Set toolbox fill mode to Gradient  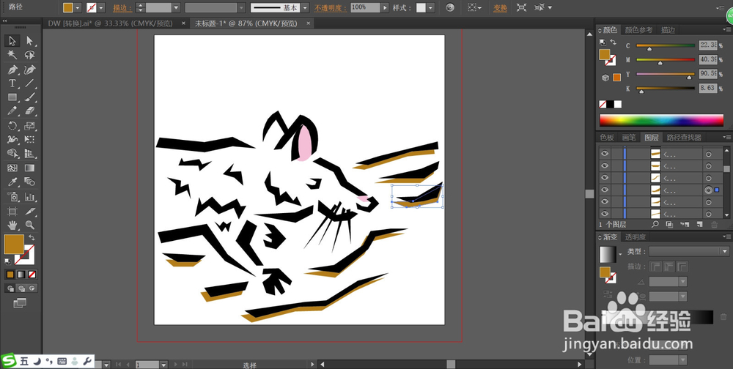point(21,275)
